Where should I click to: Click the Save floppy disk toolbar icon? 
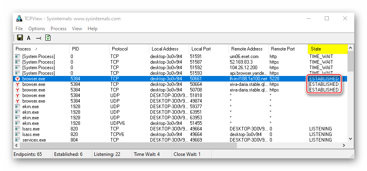pyautogui.click(x=20, y=38)
